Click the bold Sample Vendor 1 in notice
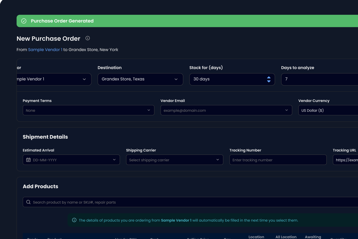Screen dimensions: 358x239 (176, 220)
